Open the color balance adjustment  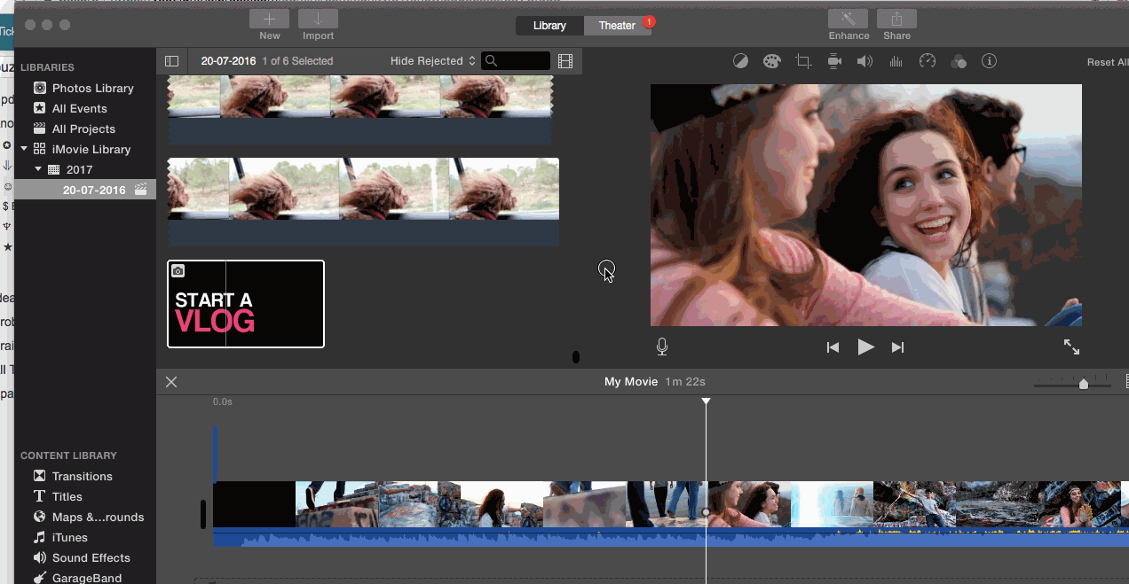click(740, 61)
